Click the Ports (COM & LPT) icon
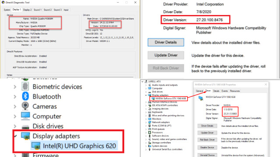 pyautogui.click(x=150, y=126)
